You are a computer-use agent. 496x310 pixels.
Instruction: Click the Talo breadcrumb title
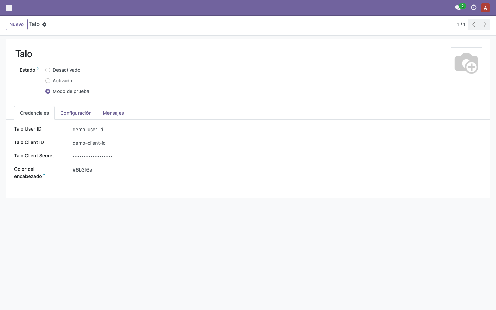tap(34, 24)
